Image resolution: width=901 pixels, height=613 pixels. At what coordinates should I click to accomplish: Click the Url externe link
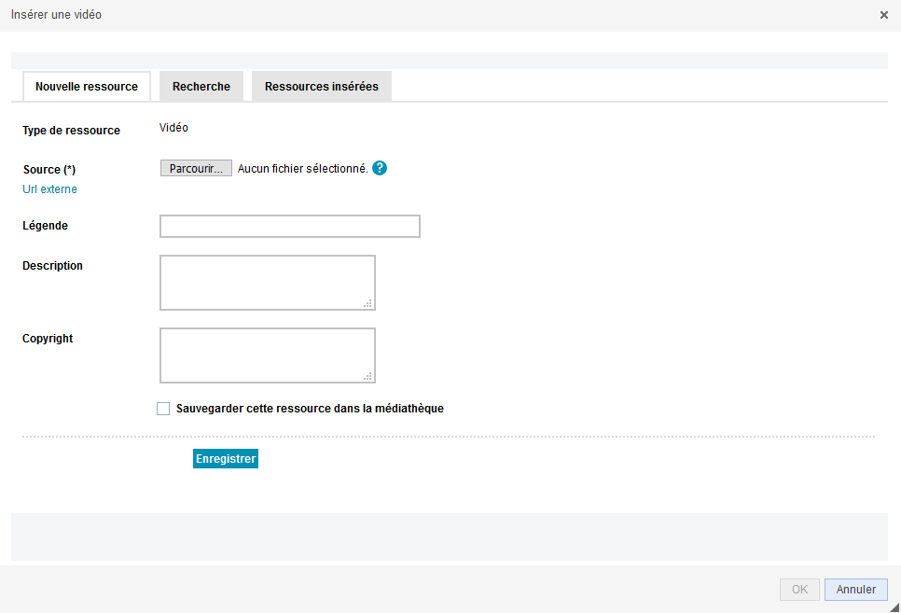pos(49,189)
